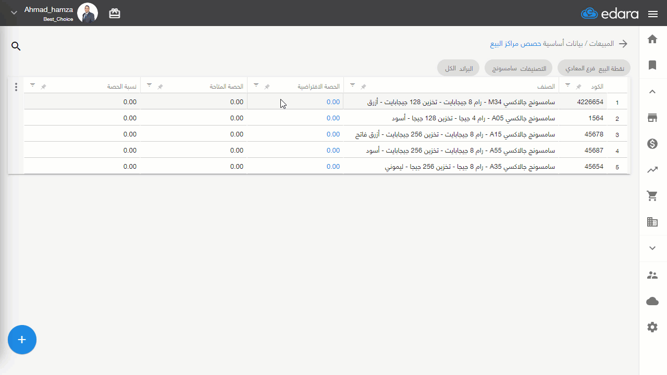Viewport: 667px width, 375px height.
Task: Open the البراند الكل filter chip
Action: (459, 68)
